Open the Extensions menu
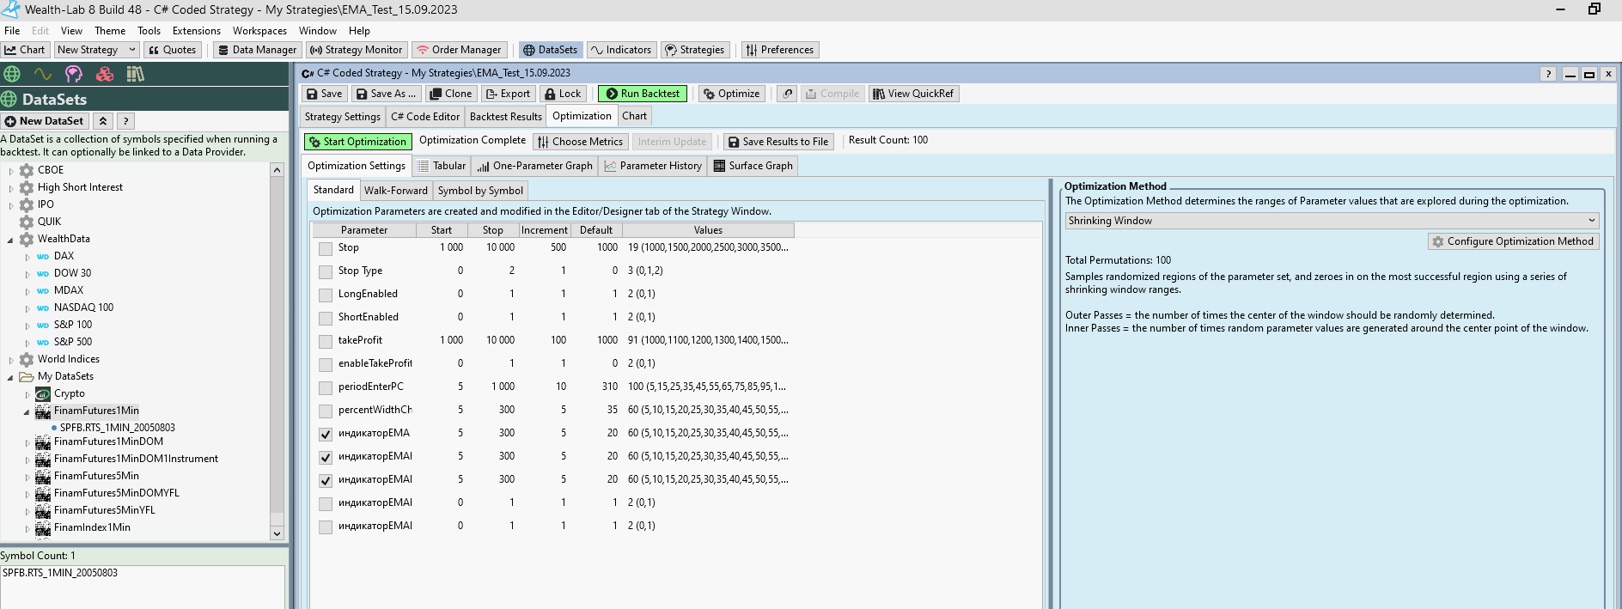Viewport: 1622px width, 609px height. [x=196, y=31]
